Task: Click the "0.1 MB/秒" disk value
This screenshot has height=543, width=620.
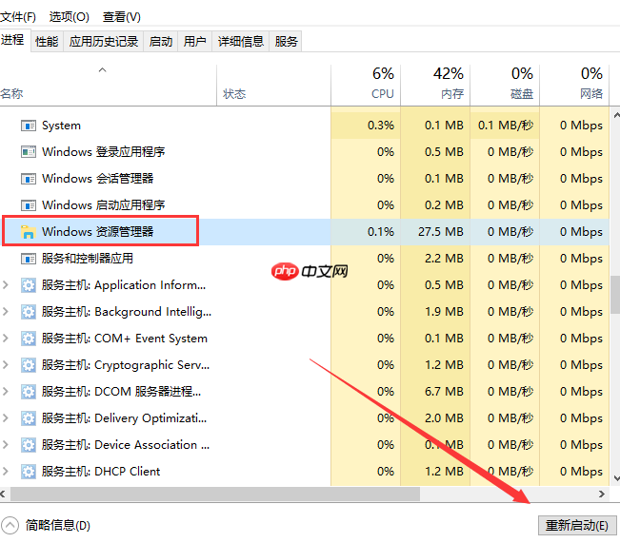Action: [506, 126]
